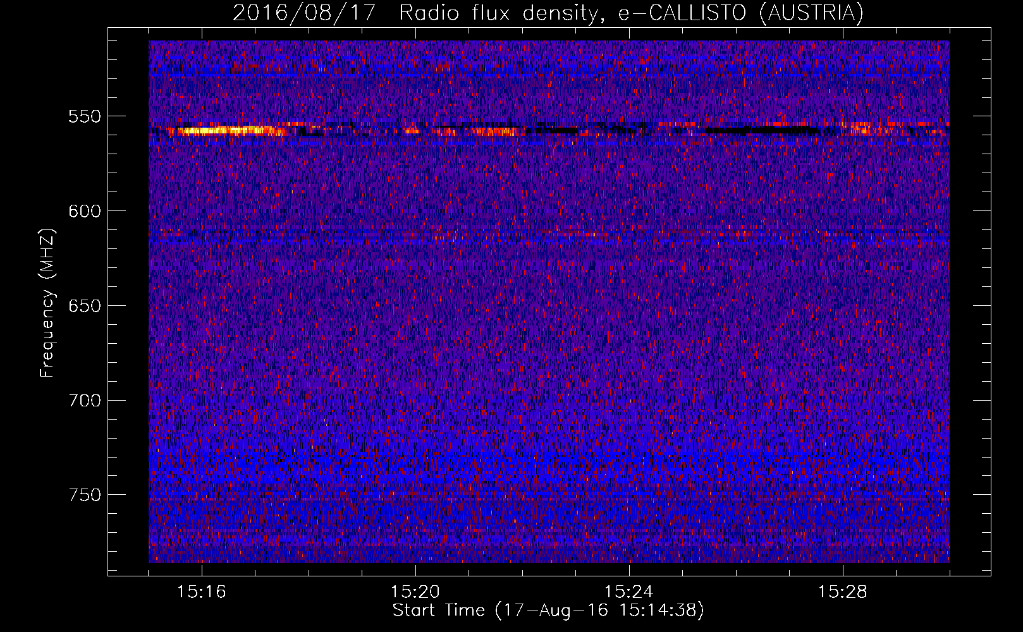Click the 15:20 time tick label
Screen dimensions: 1023x632
pyautogui.click(x=415, y=592)
